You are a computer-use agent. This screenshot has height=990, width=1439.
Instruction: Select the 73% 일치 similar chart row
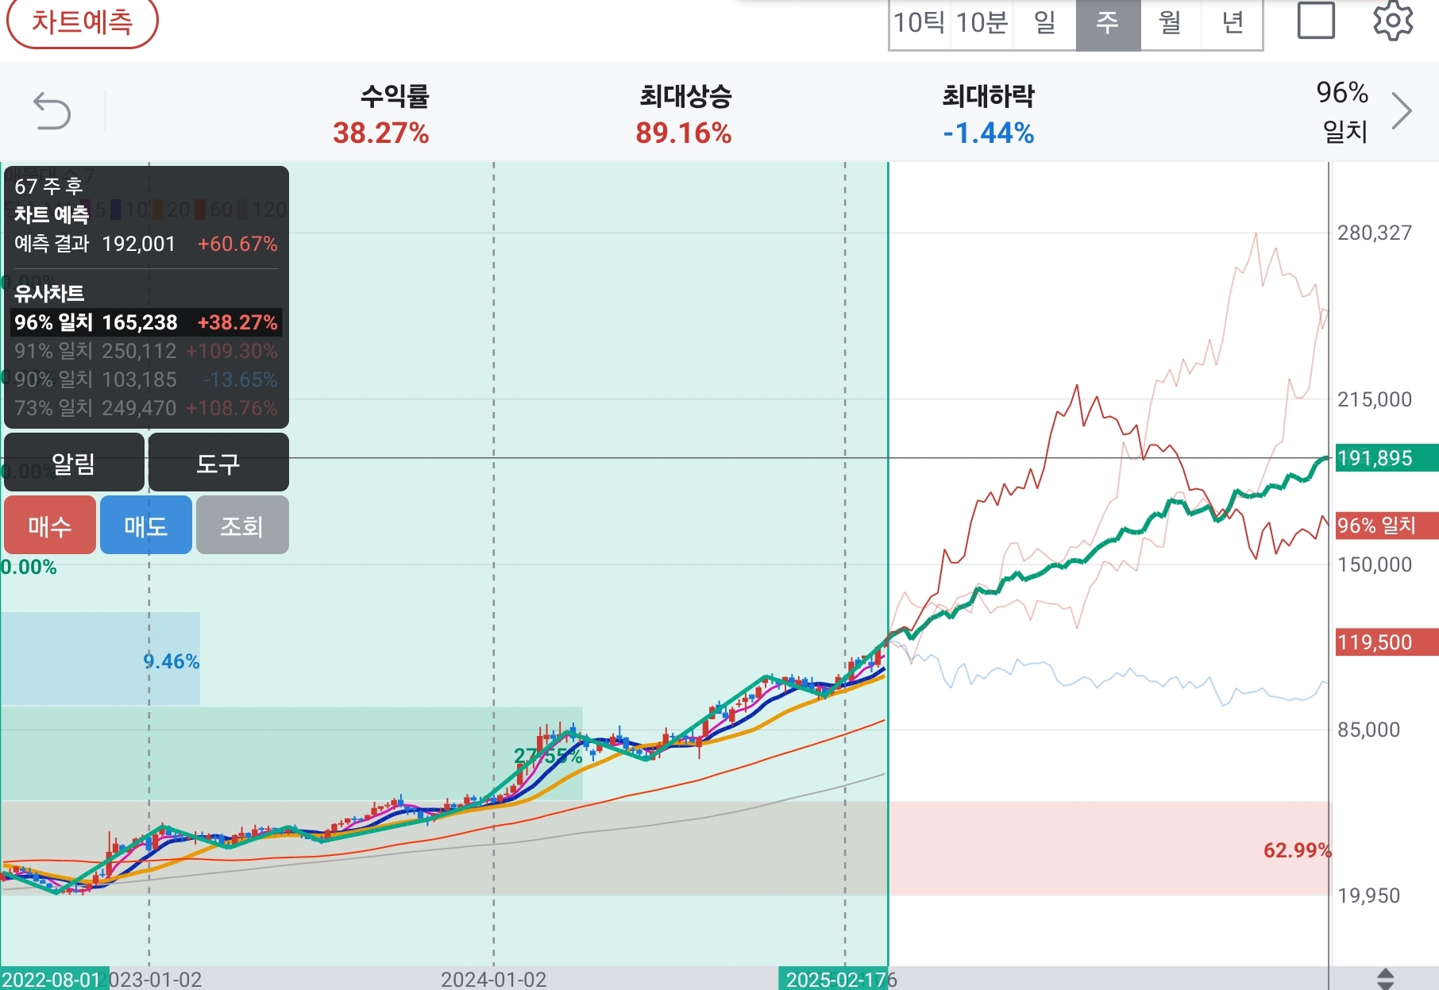click(x=146, y=408)
